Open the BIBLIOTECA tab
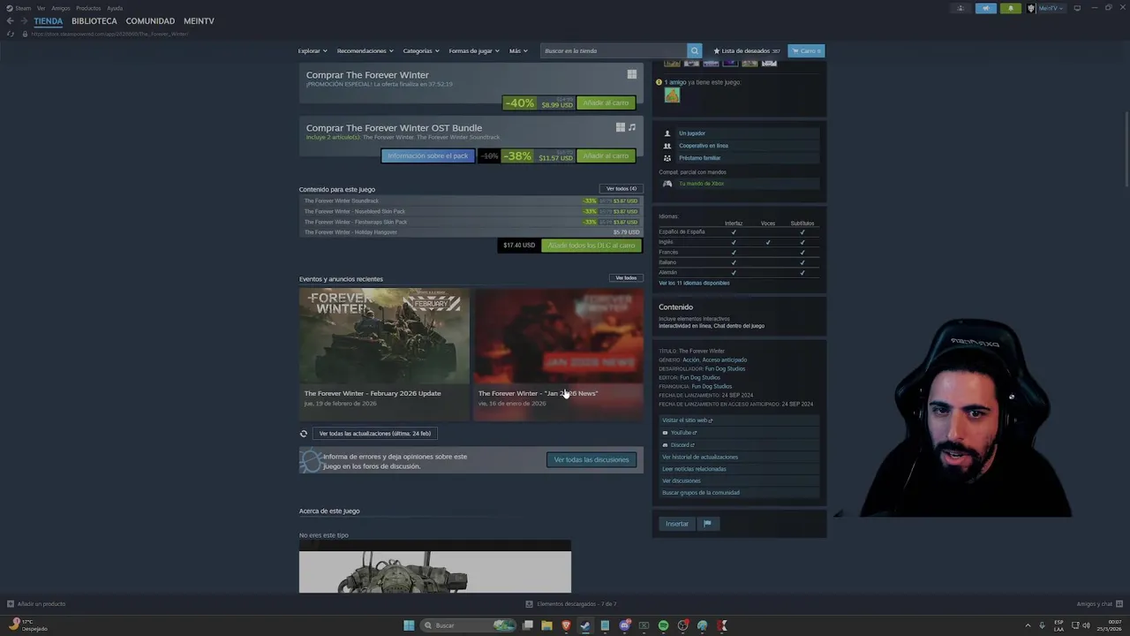 coord(94,20)
